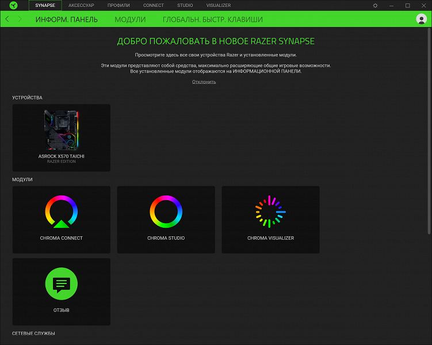Click the Отклонить link

click(204, 82)
